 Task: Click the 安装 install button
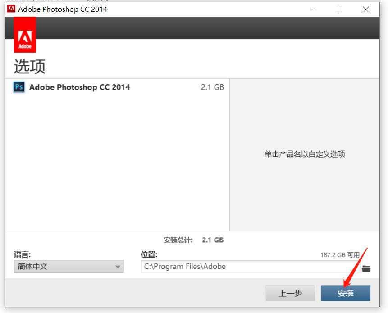click(345, 293)
